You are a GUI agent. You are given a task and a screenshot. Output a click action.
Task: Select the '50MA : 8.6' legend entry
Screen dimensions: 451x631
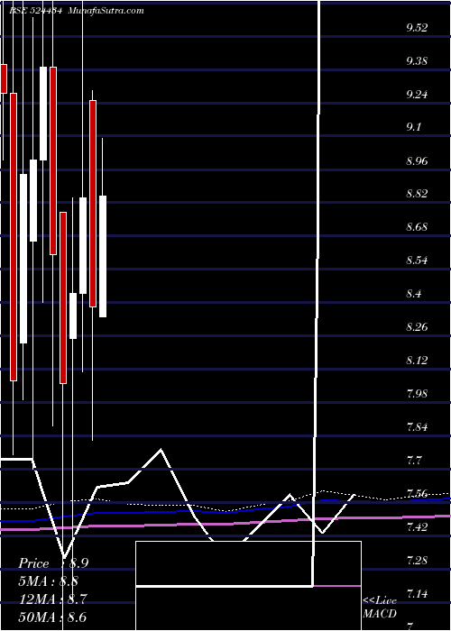(53, 617)
